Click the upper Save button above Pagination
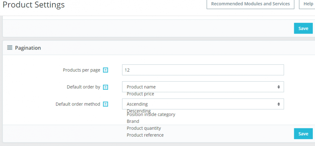Viewport: 315px width, 146px height. pos(303,28)
